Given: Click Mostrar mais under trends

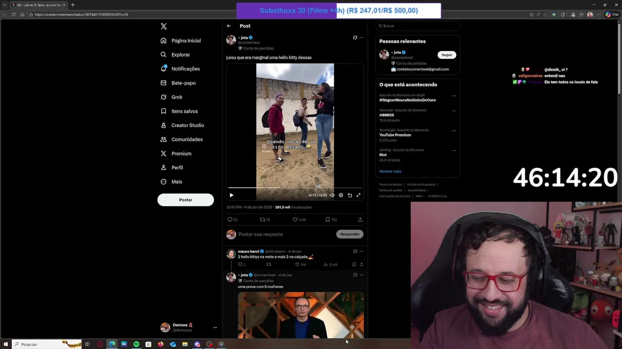Looking at the screenshot, I should pyautogui.click(x=390, y=171).
